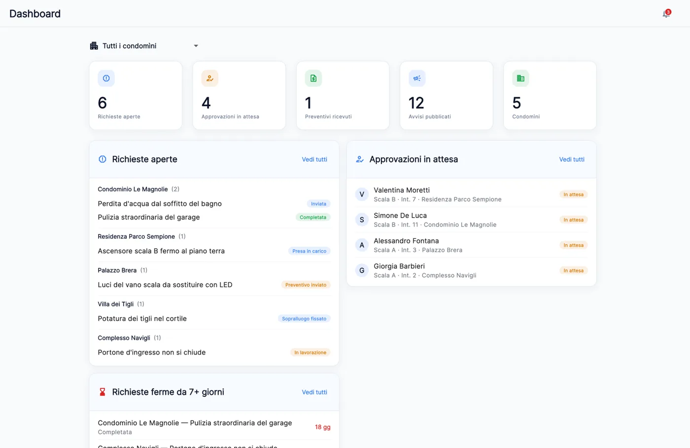Click the Dashboard page title

[x=35, y=14]
